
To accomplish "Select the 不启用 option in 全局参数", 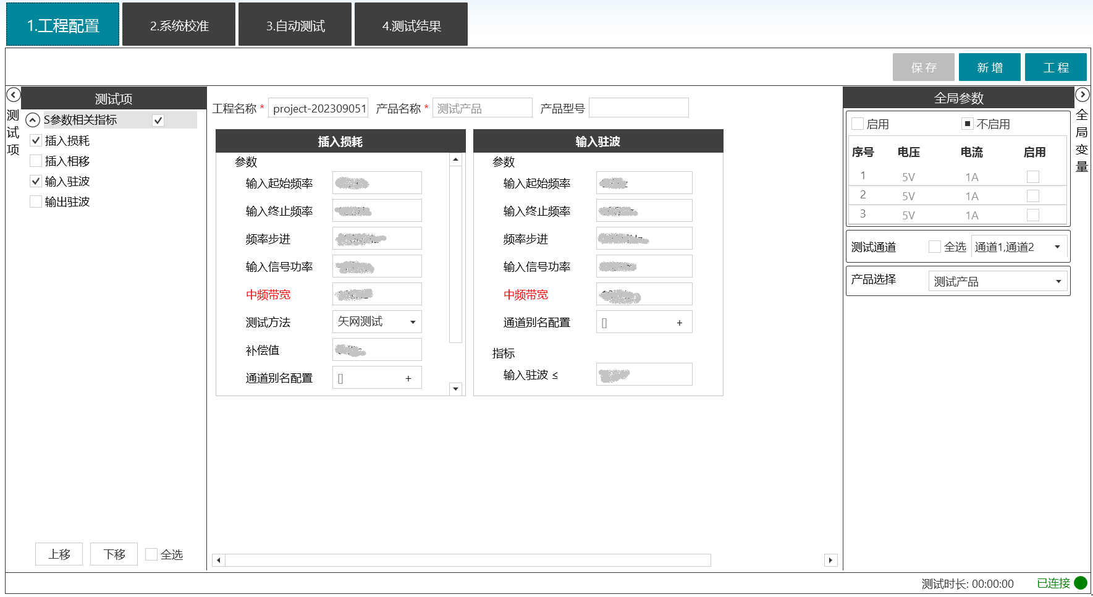I will tap(968, 124).
